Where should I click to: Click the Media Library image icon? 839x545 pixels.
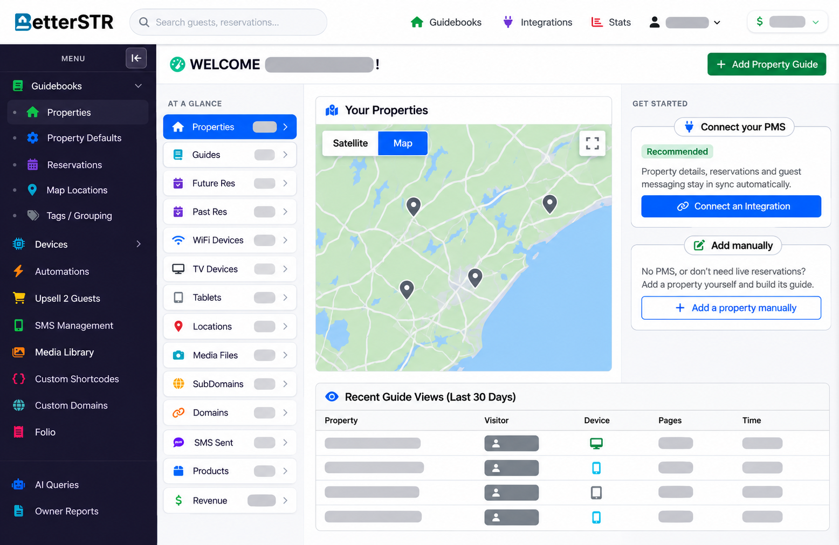[x=18, y=352]
